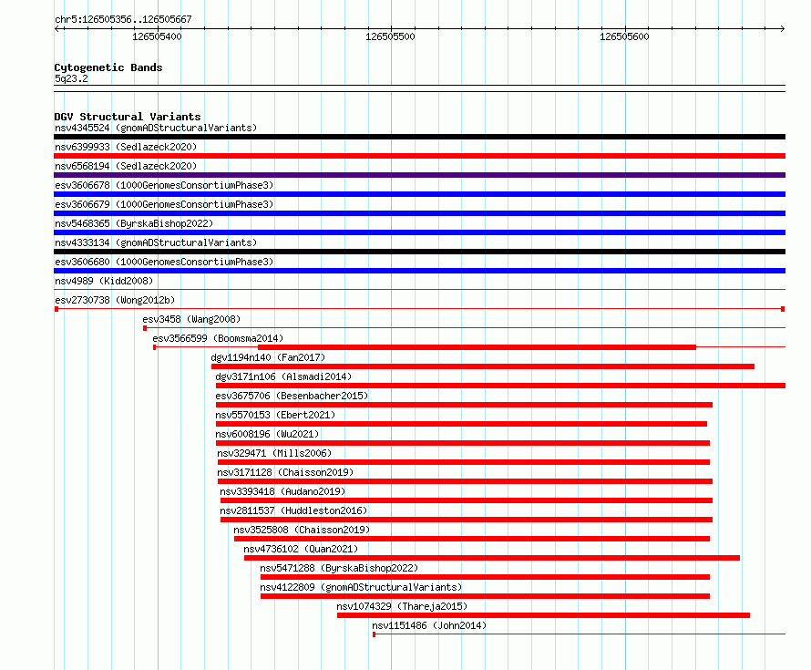Click the right arrow at ruler end
Image resolution: width=811 pixels, height=670 pixels.
pyautogui.click(x=783, y=29)
